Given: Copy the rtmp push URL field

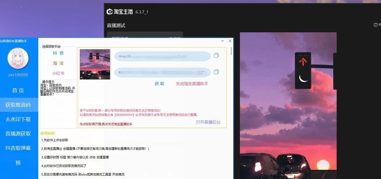Looking at the screenshot, I should coord(216,55).
